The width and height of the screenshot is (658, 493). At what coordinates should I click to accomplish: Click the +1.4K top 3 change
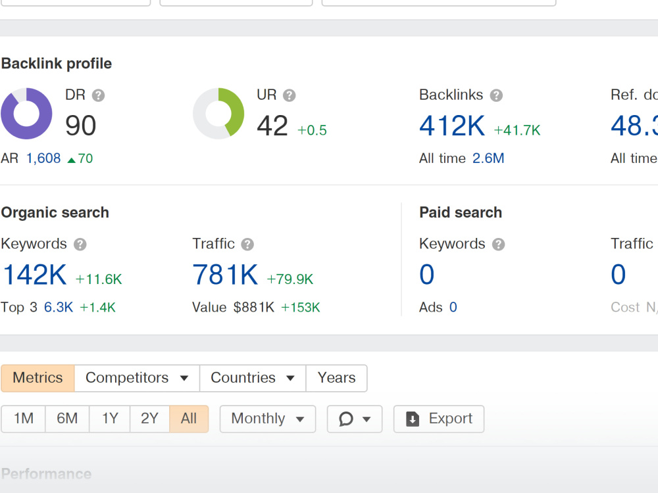click(x=98, y=307)
